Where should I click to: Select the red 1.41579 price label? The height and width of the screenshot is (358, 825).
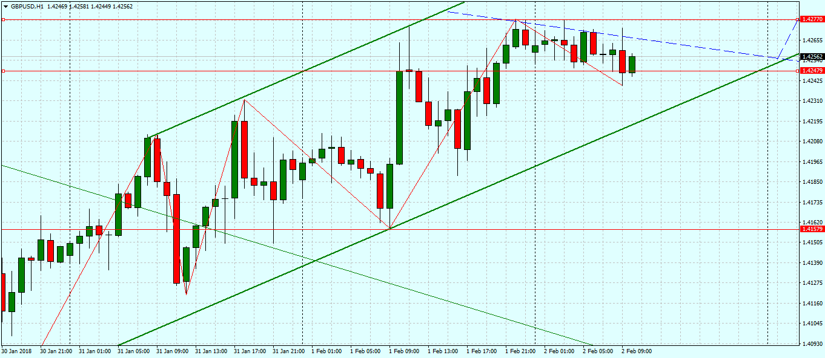[x=812, y=229]
